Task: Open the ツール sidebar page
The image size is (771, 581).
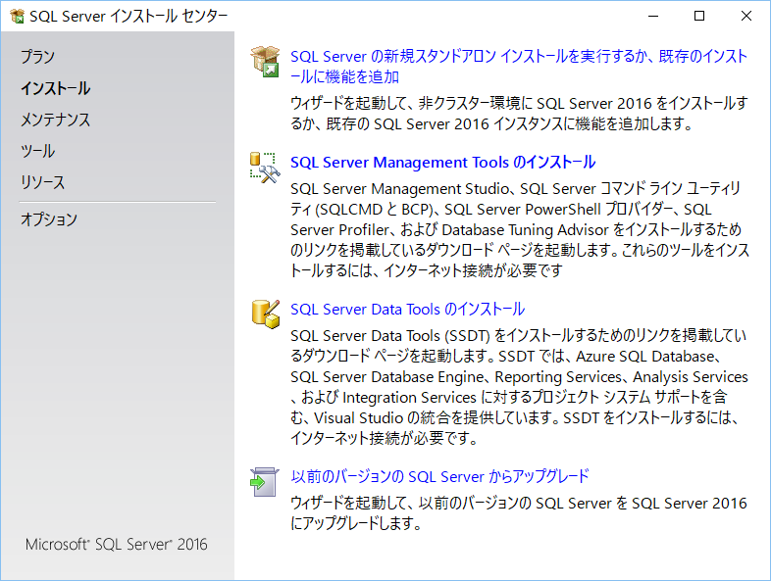Action: pos(37,151)
